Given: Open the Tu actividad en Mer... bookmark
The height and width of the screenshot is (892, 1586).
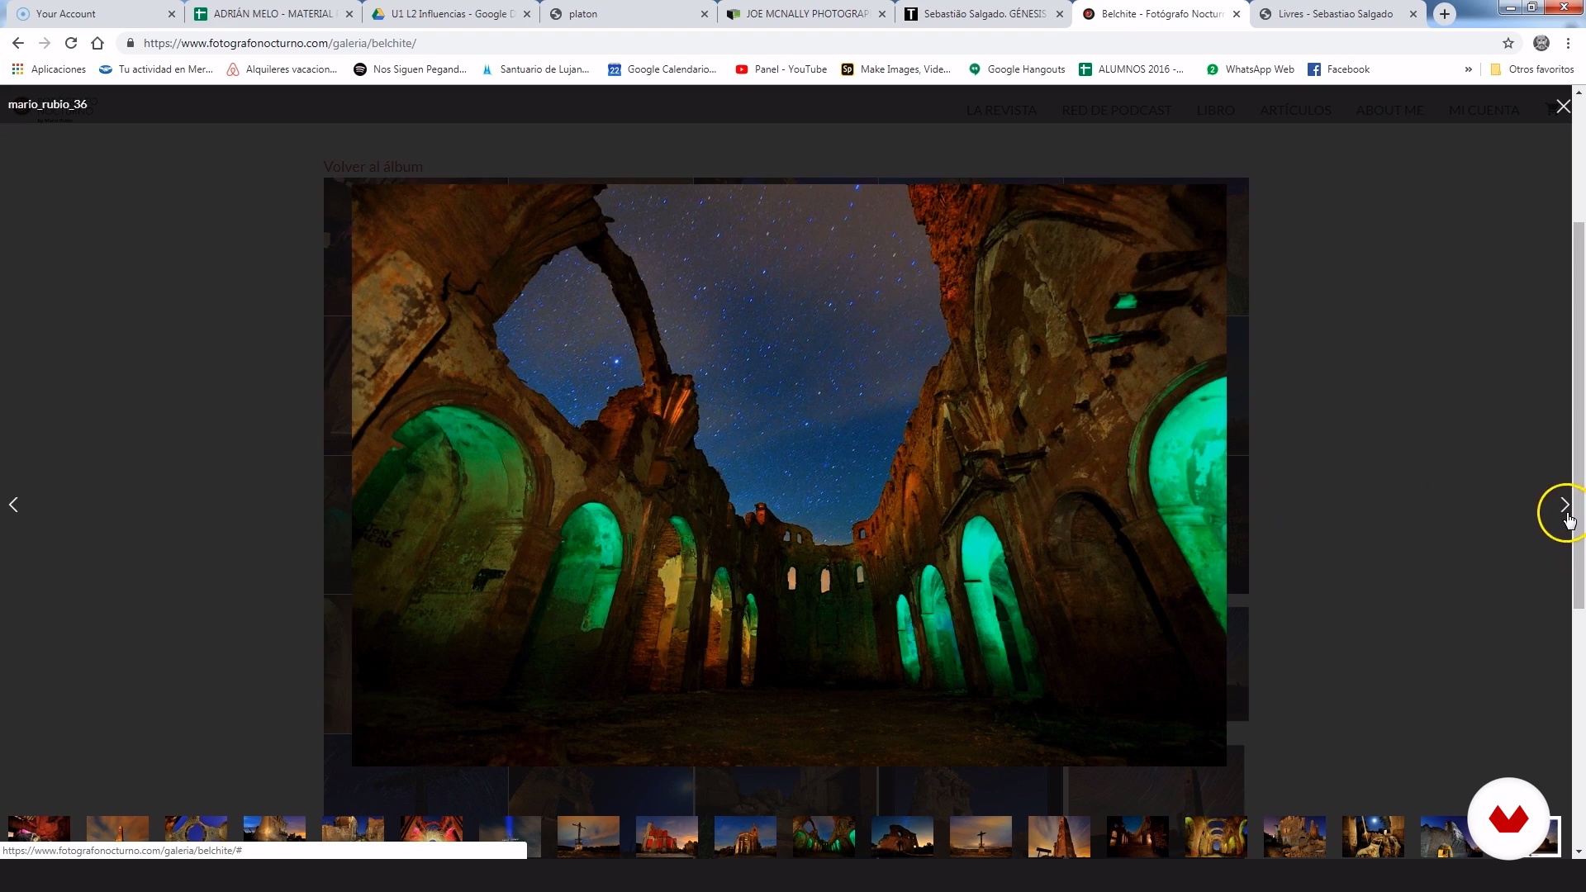Looking at the screenshot, I should pyautogui.click(x=156, y=69).
